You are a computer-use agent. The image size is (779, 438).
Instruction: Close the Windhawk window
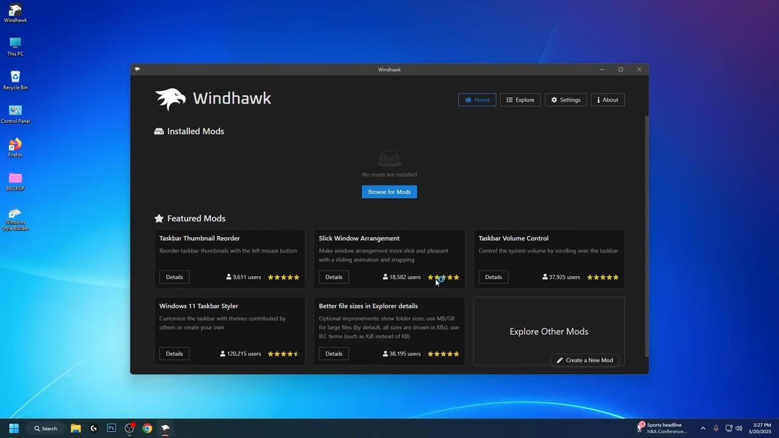[x=639, y=69]
